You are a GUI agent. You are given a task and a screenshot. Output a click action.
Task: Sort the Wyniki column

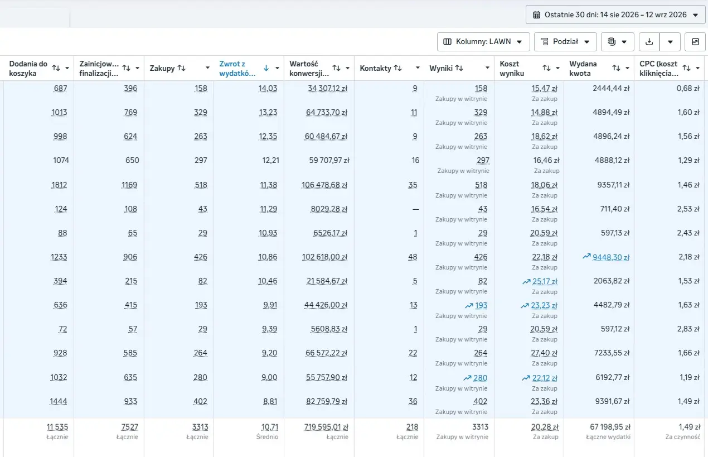click(459, 68)
